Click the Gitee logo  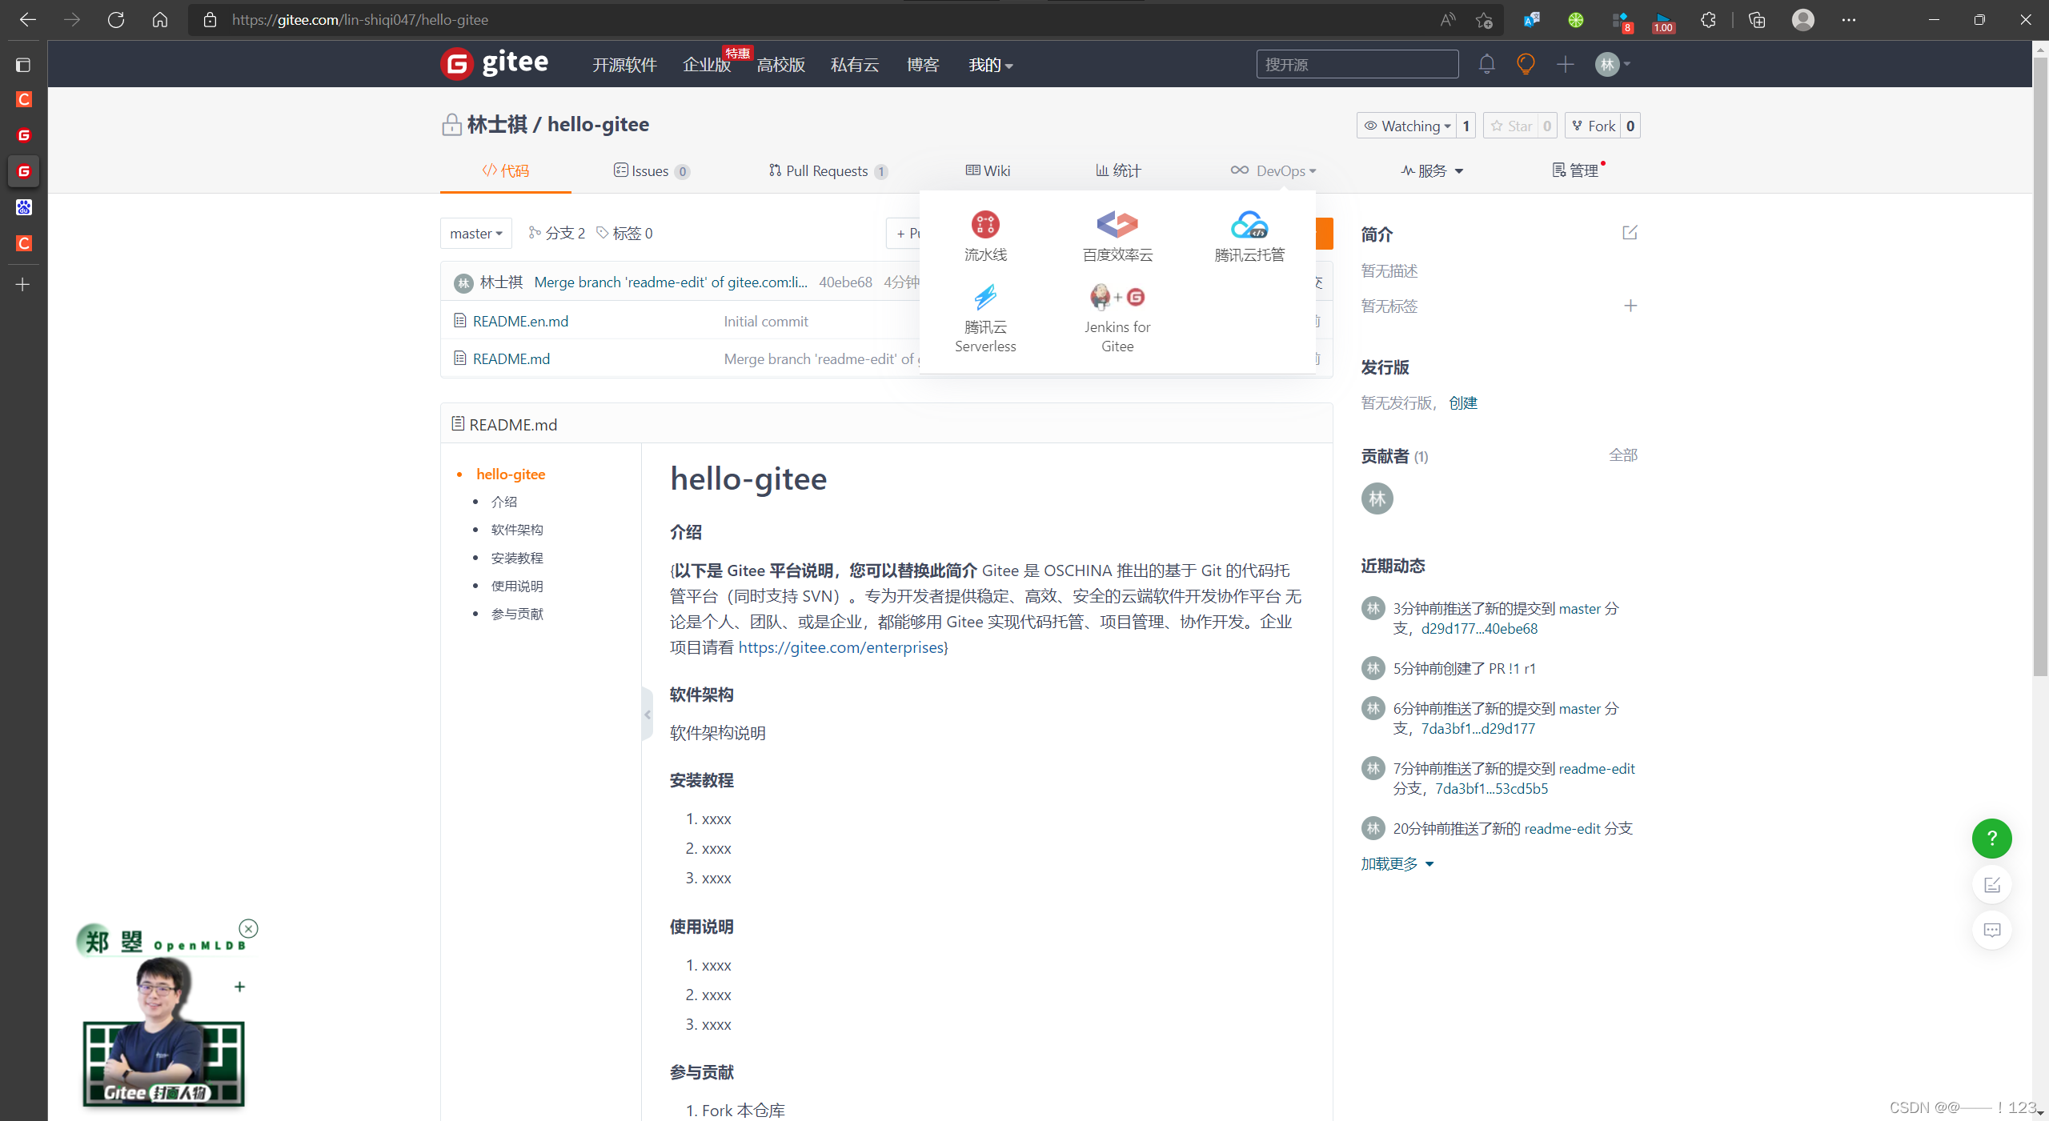495,64
